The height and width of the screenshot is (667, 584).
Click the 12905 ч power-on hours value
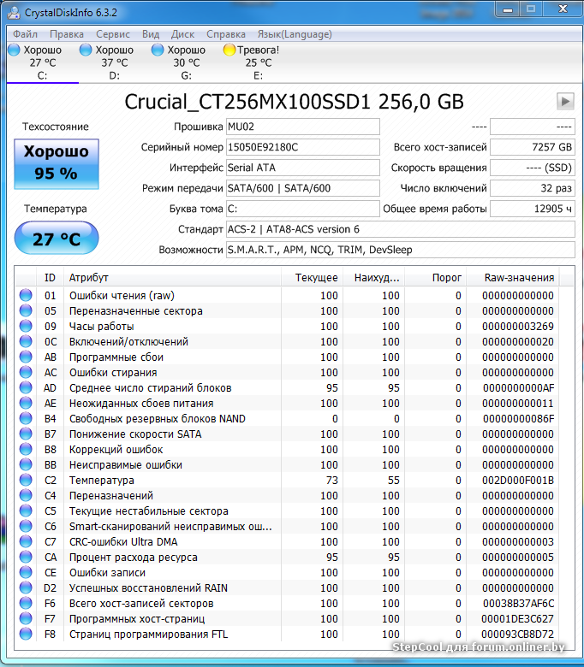[x=533, y=209]
